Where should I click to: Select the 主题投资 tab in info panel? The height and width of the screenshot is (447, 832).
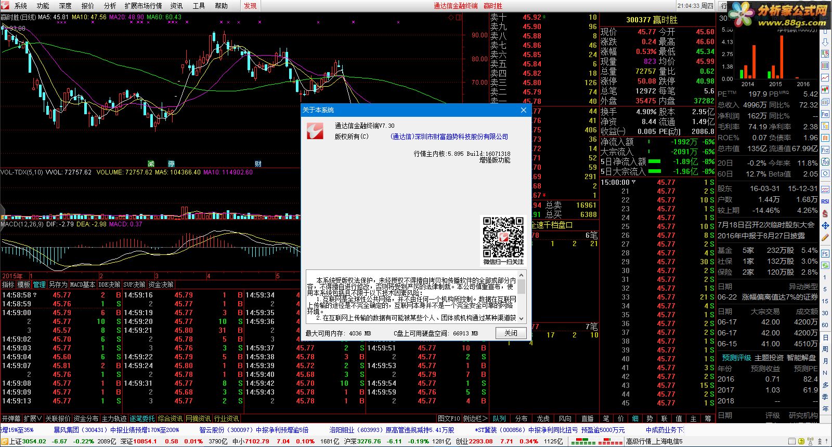pos(769,358)
